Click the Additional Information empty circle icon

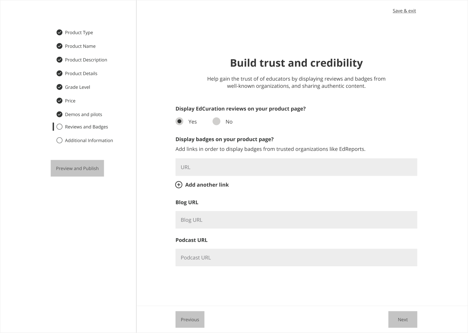[x=59, y=140]
